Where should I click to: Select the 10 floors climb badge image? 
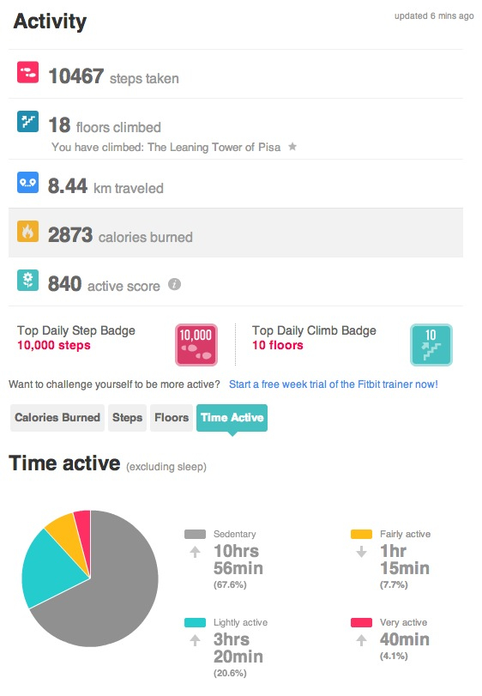431,345
